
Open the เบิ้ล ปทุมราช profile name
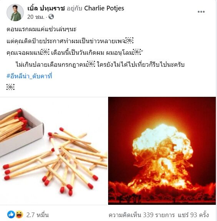(x=46, y=8)
